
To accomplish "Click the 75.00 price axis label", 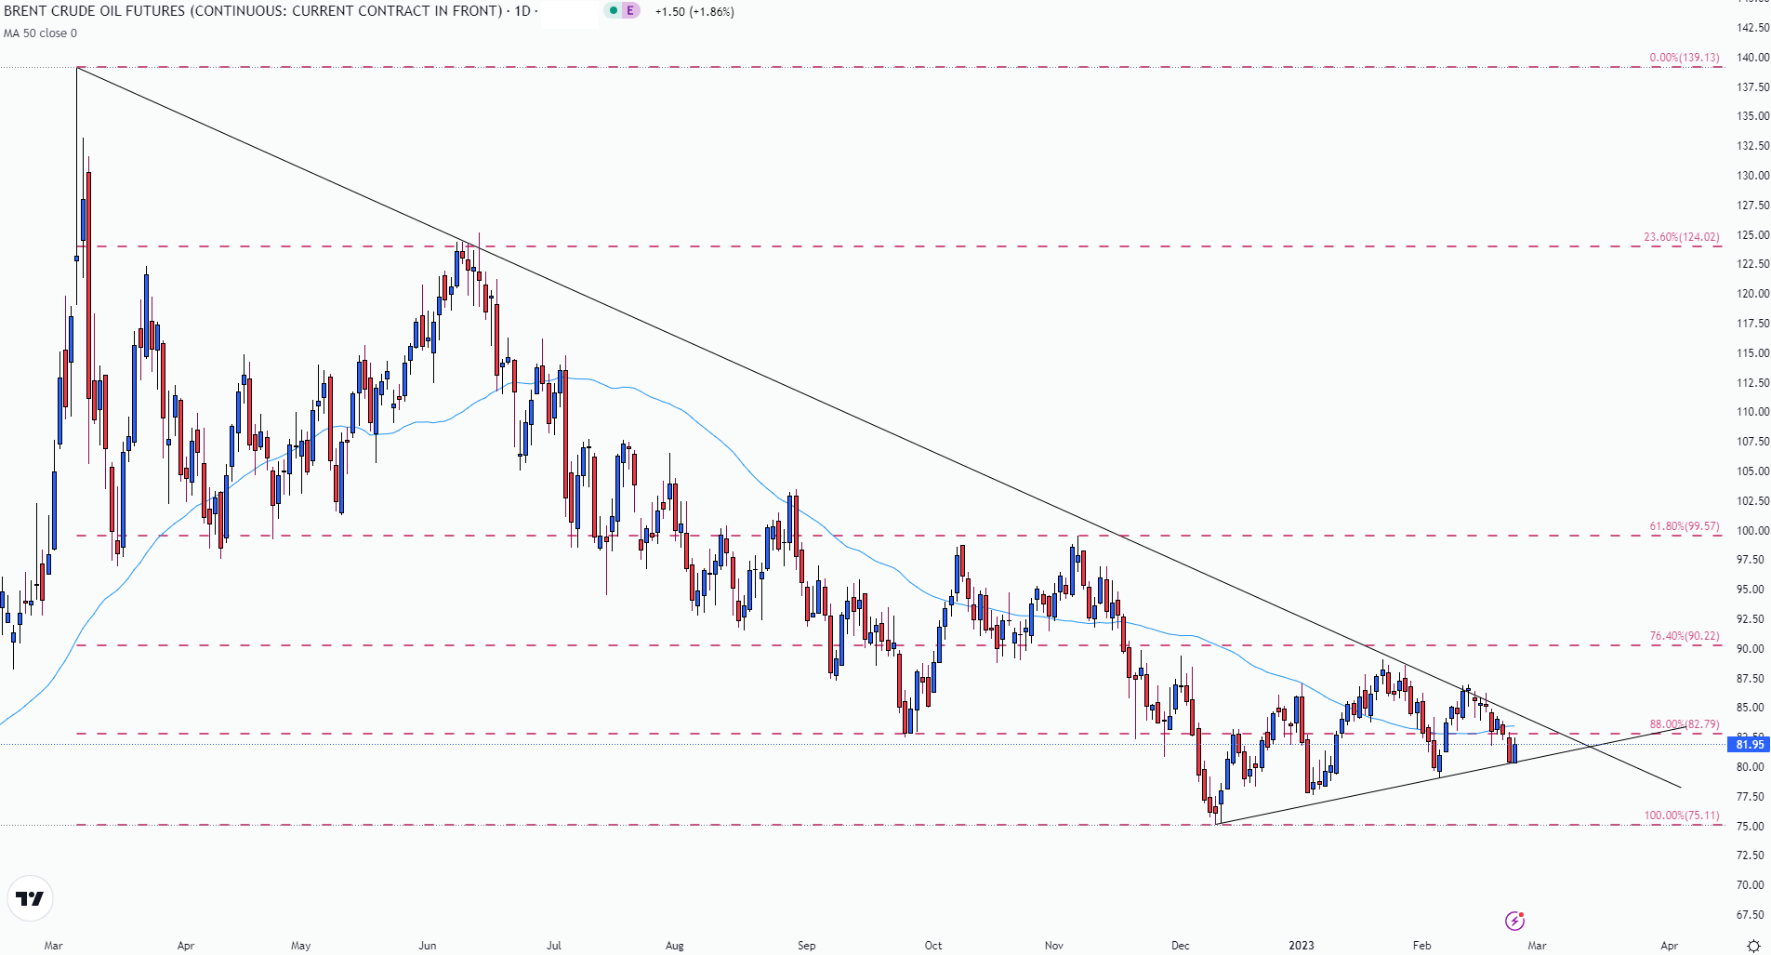I will tap(1752, 827).
